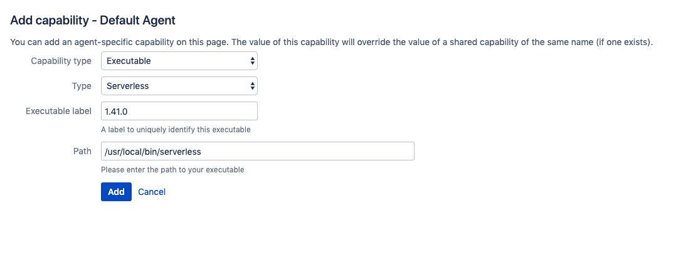Select the 'Executable' value in Capability type
The width and height of the screenshot is (676, 257).
click(129, 61)
